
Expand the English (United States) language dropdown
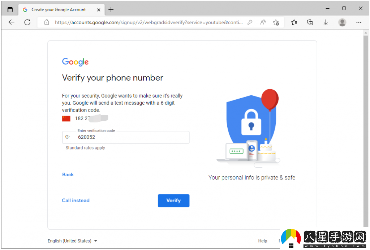click(x=72, y=241)
